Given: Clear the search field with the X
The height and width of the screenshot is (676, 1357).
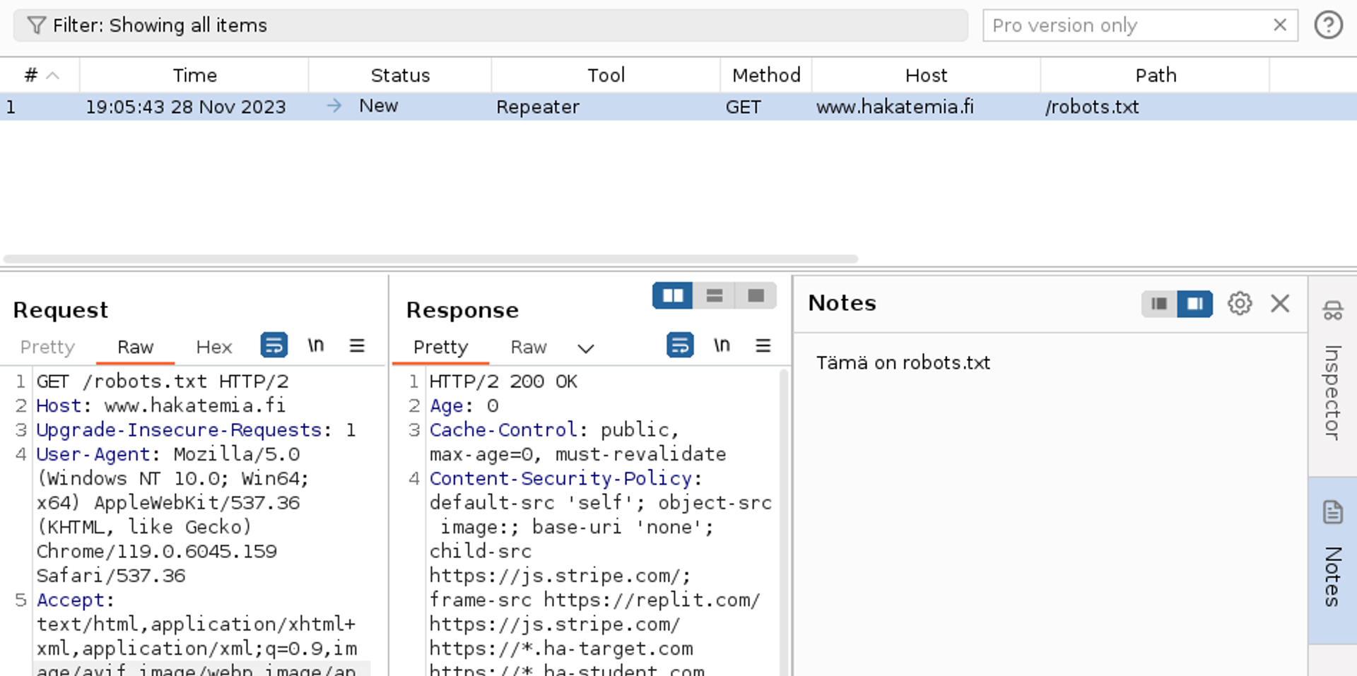Looking at the screenshot, I should click(1280, 25).
